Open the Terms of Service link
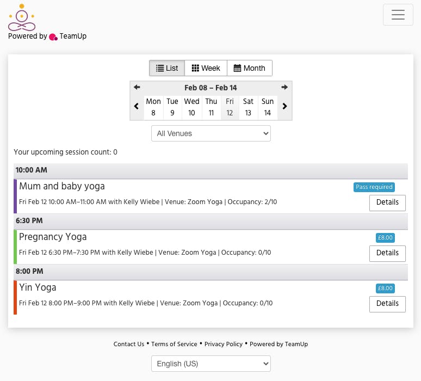The height and width of the screenshot is (381, 421). click(174, 344)
